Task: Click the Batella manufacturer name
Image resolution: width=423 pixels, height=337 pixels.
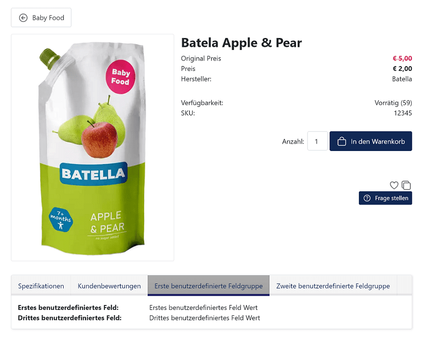Action: tap(402, 79)
